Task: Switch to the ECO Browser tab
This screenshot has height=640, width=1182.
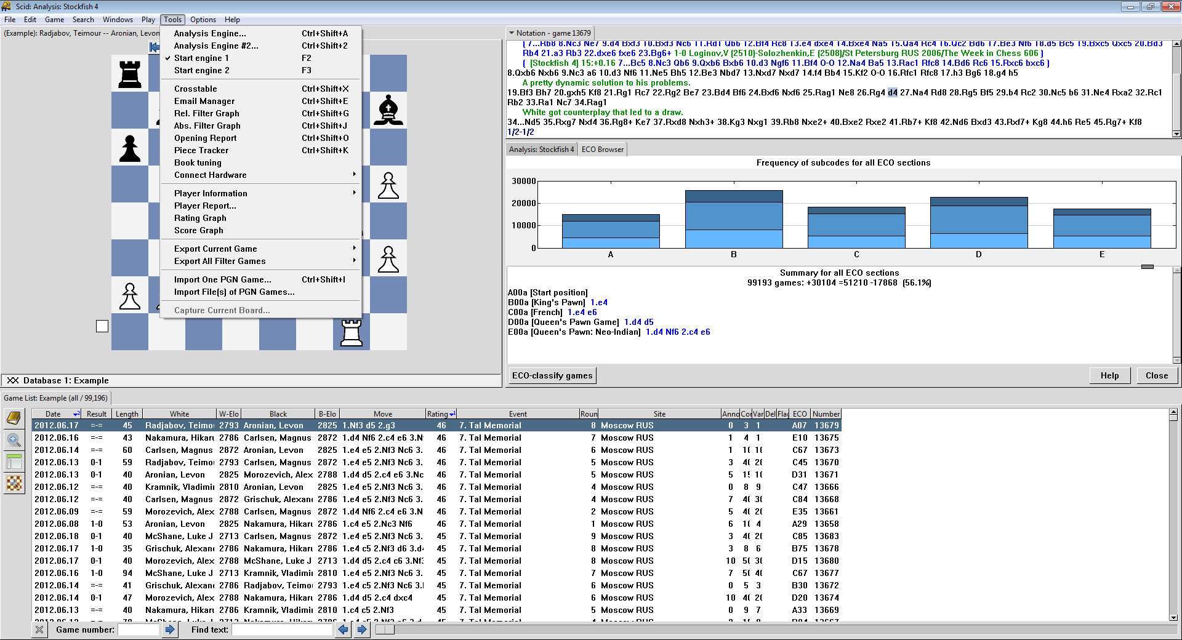Action: 601,149
